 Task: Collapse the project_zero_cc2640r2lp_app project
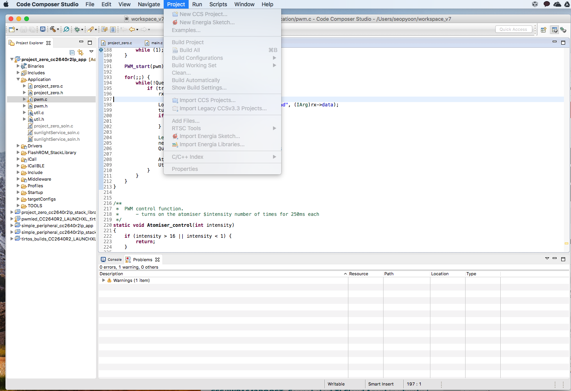point(12,59)
